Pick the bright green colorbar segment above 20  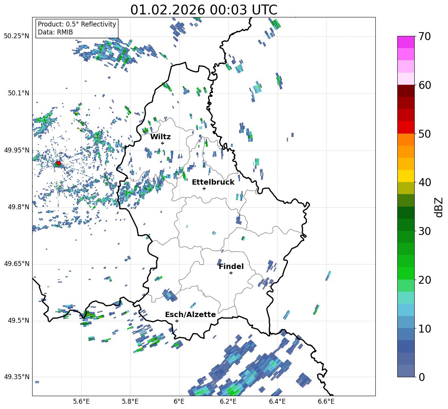point(406,273)
